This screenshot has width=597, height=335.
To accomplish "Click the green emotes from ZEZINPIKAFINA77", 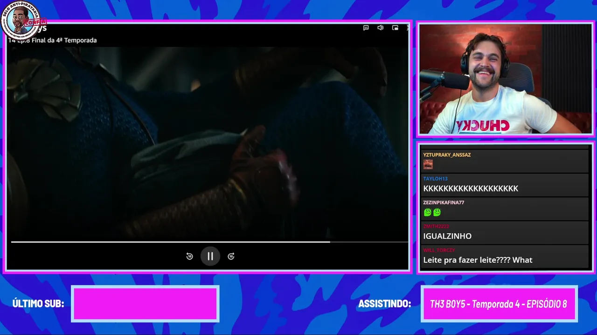I will [432, 212].
